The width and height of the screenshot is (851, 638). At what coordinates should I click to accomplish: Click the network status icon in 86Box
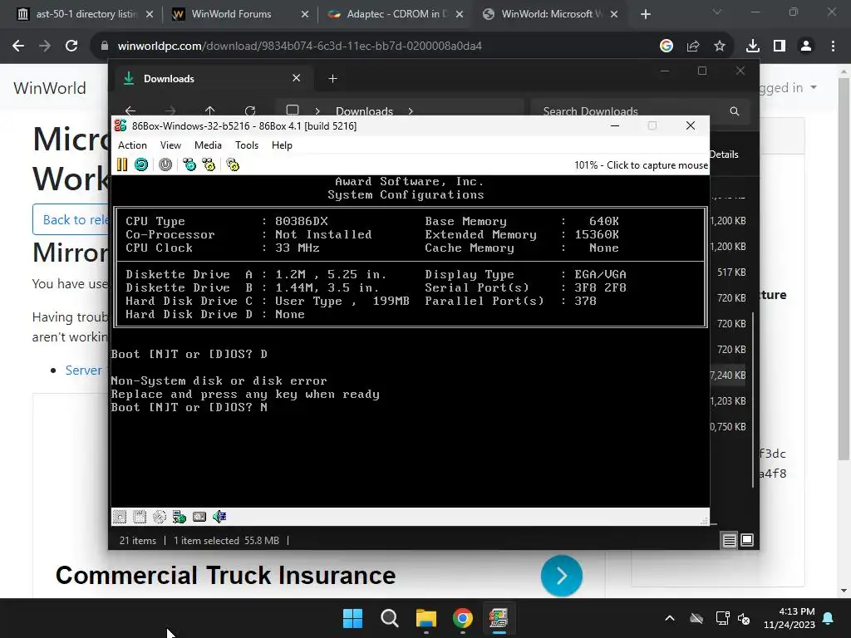pyautogui.click(x=180, y=517)
